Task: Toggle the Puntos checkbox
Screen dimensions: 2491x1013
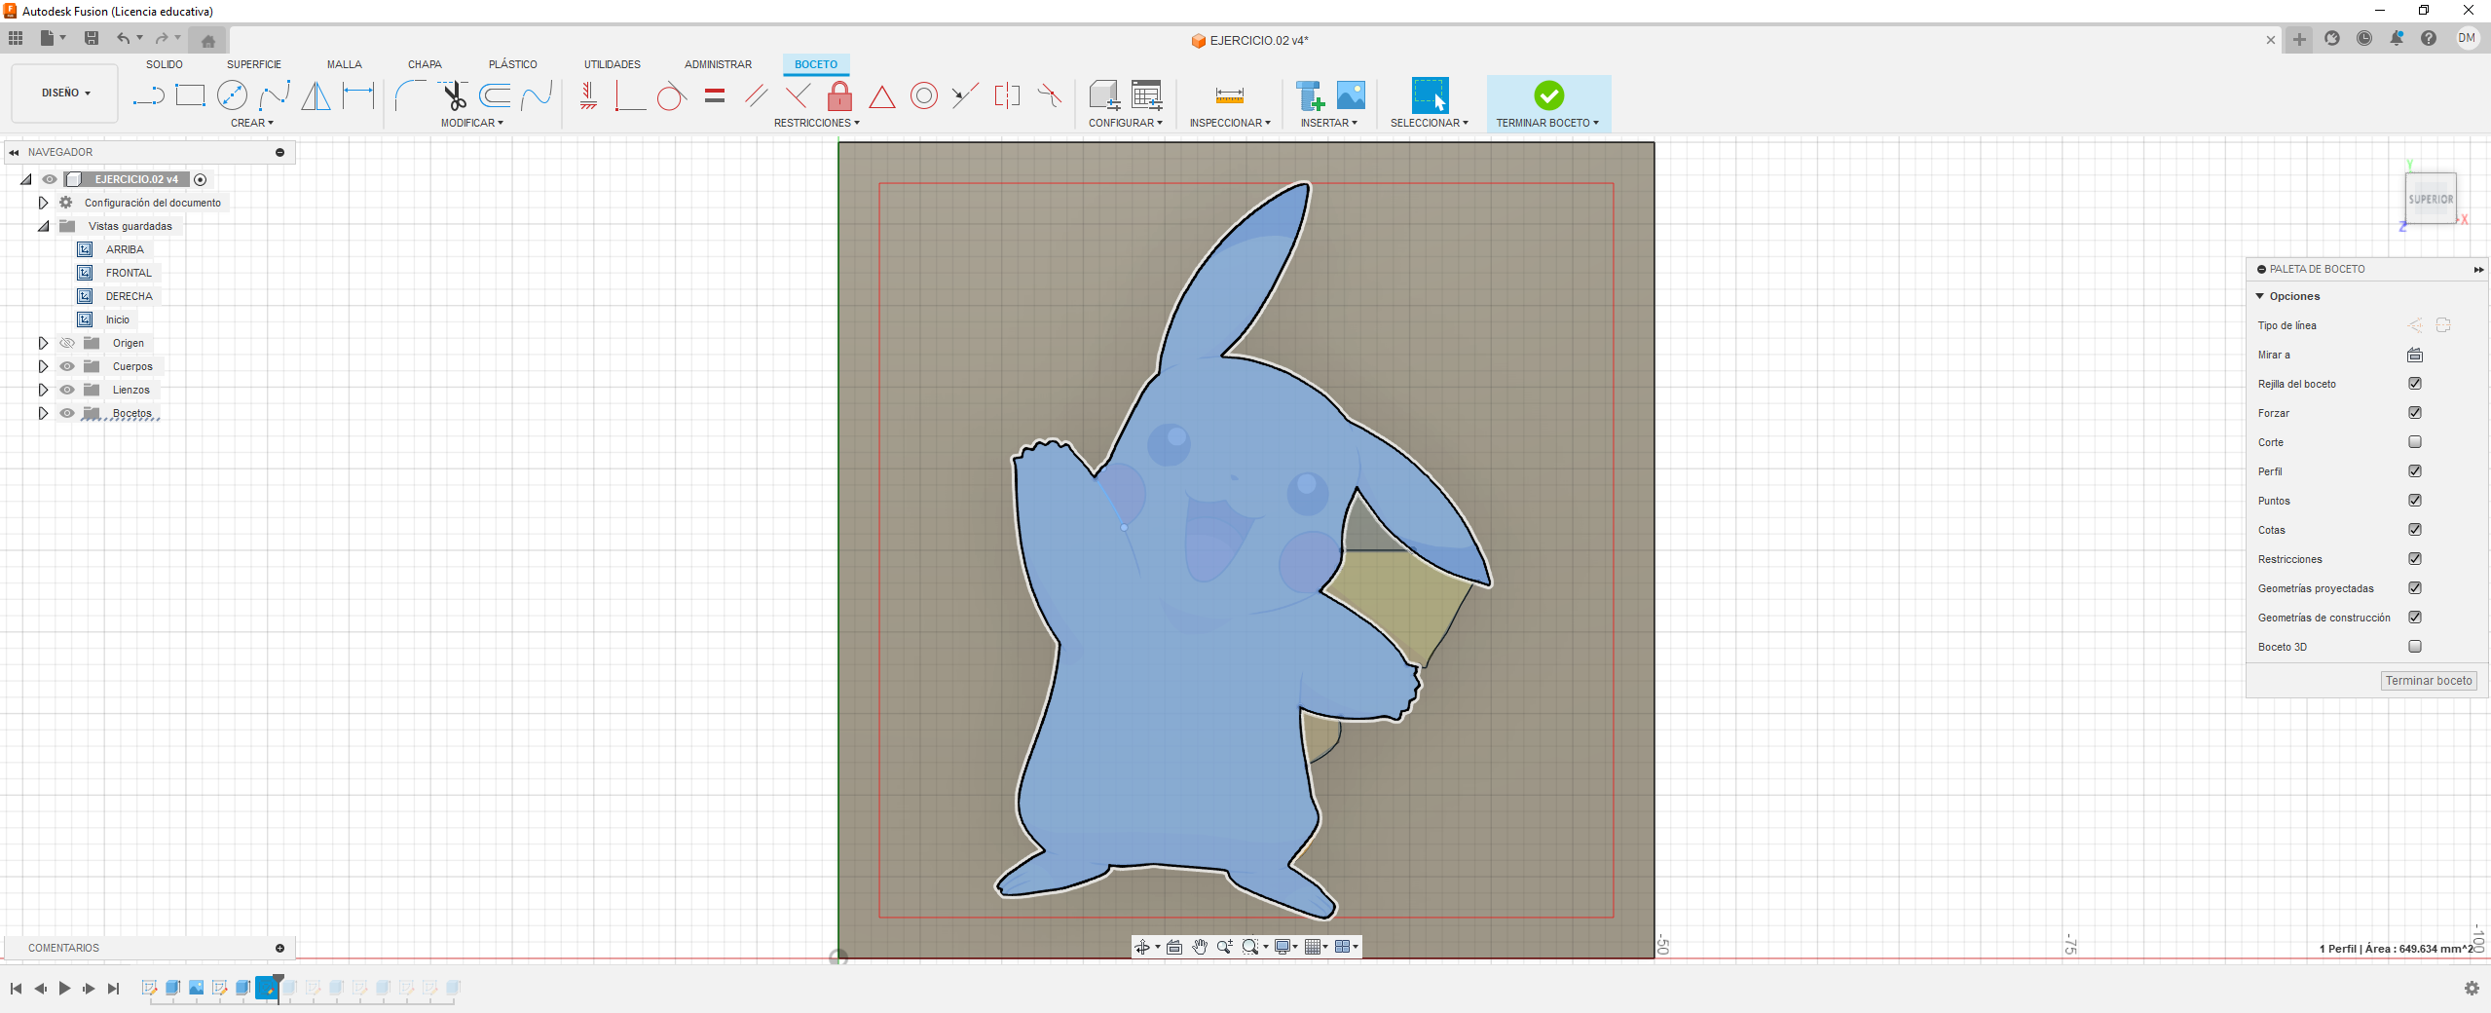Action: 2415,501
